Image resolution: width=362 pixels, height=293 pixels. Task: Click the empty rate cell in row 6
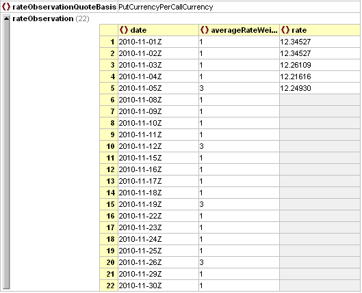pyautogui.click(x=320, y=100)
